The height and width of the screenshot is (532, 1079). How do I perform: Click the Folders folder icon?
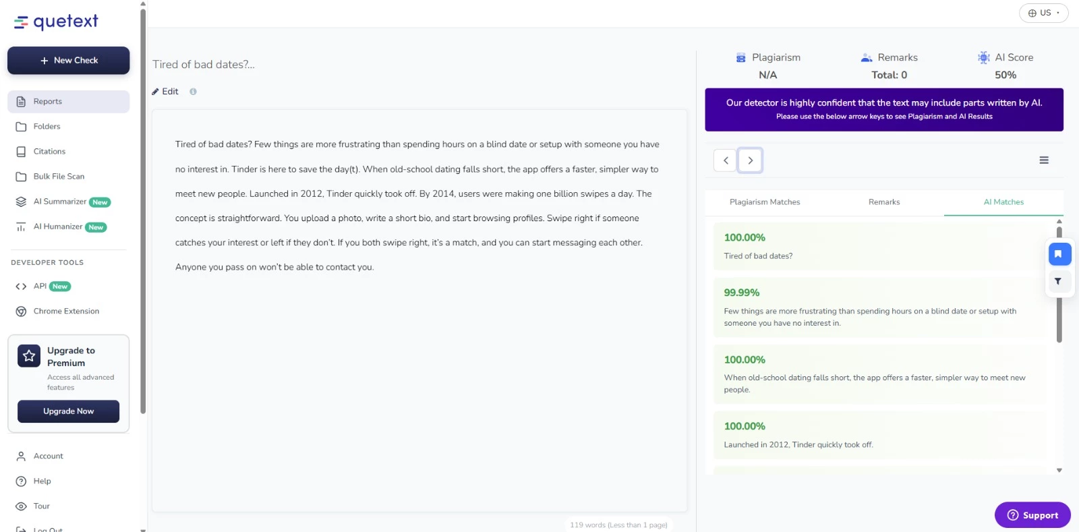[x=21, y=127]
